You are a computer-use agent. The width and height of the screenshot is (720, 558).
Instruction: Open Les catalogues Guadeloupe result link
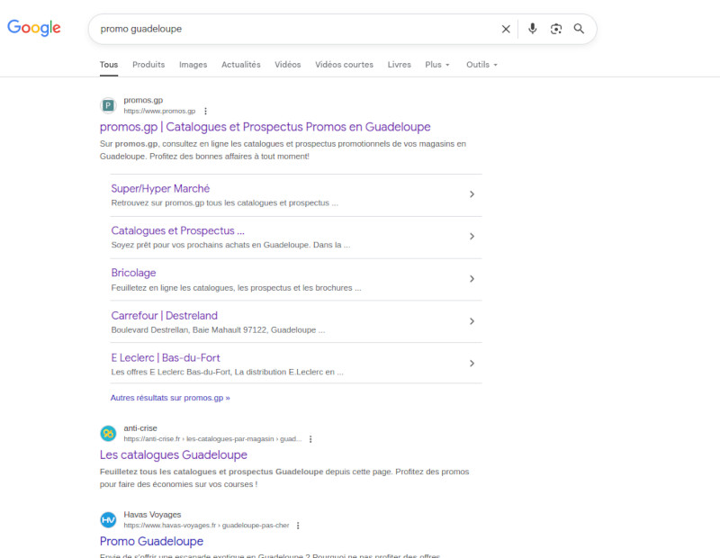click(x=173, y=455)
